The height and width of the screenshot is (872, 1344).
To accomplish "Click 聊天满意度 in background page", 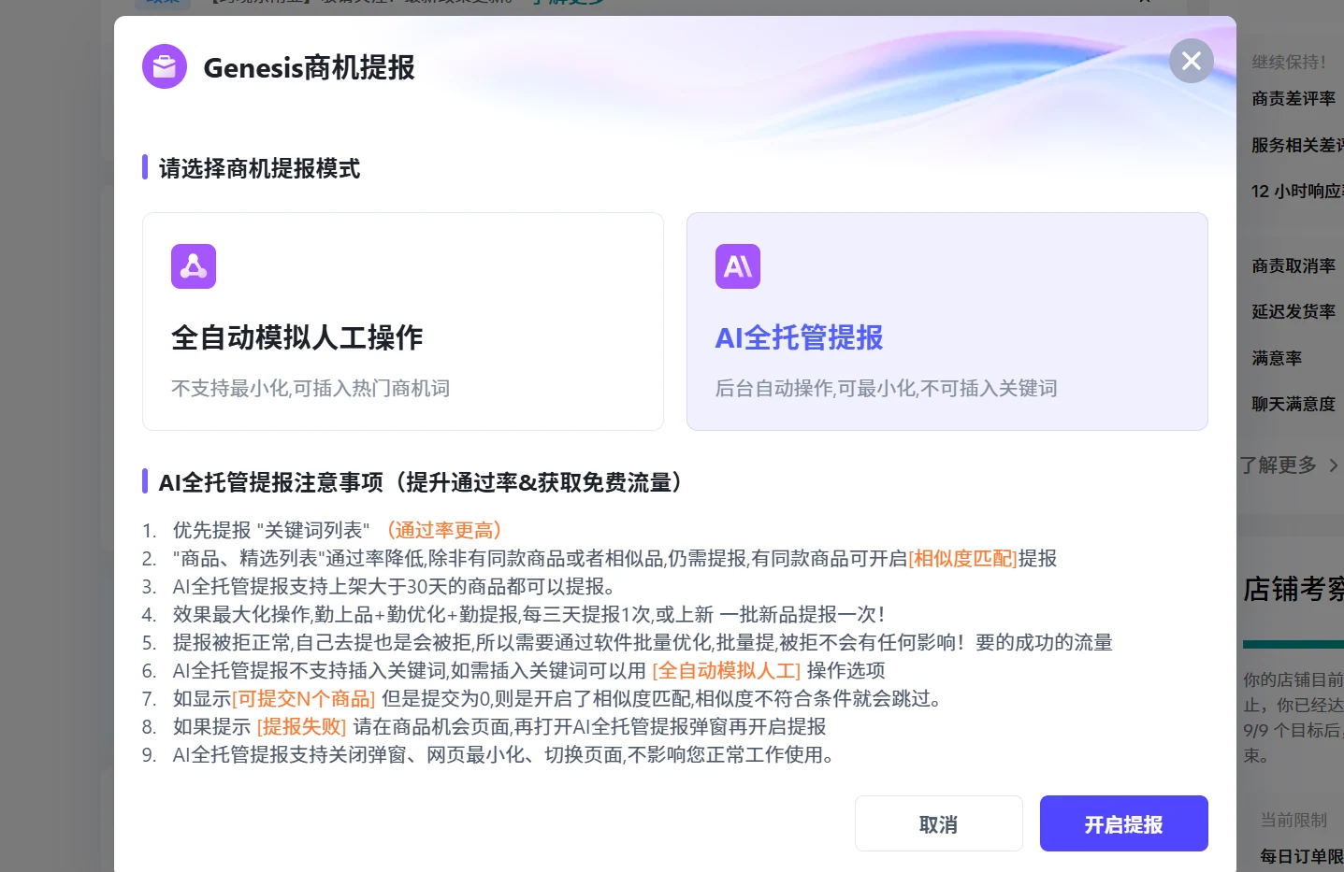I will 1293,404.
